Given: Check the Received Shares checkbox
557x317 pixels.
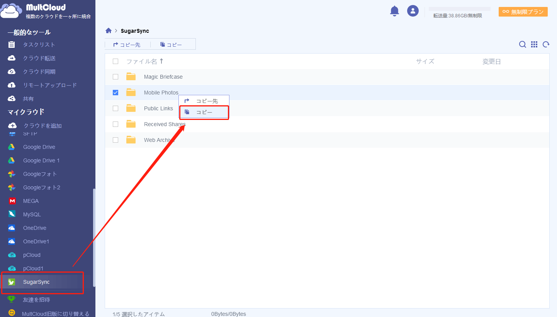Looking at the screenshot, I should 115,124.
